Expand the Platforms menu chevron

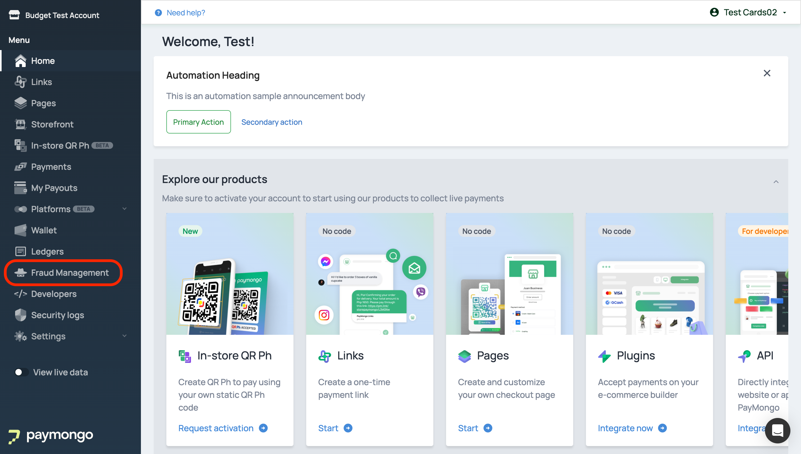(x=124, y=209)
